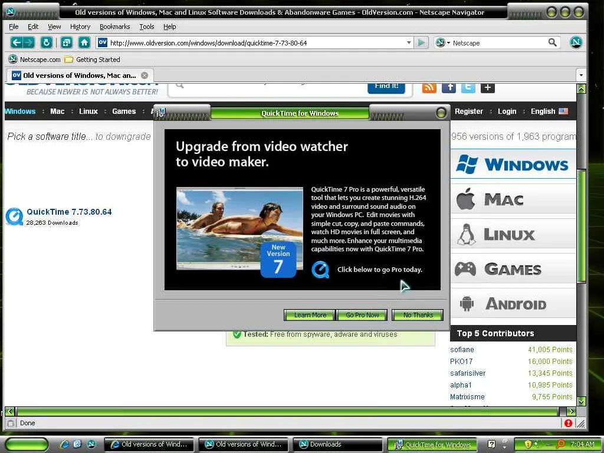The image size is (604, 453).
Task: Click the Android robot category banner
Action: pyautogui.click(x=513, y=304)
